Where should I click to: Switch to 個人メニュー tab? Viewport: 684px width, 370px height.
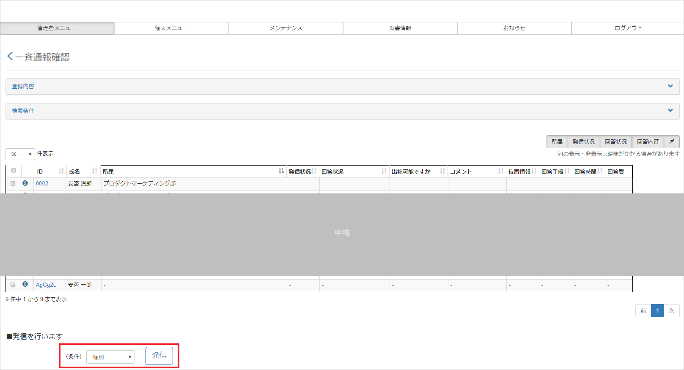(x=171, y=28)
